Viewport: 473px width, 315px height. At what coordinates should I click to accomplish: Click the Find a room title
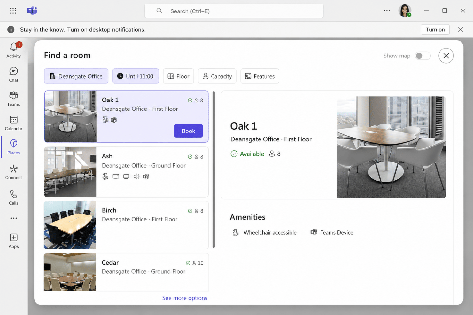[67, 55]
